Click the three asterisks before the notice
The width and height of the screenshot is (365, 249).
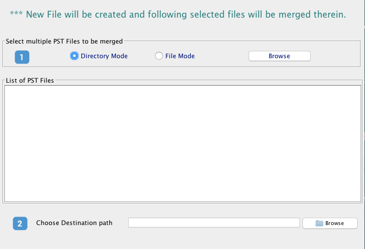pyautogui.click(x=16, y=13)
